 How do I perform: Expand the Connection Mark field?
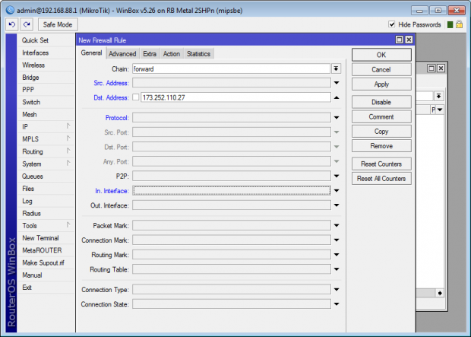point(337,240)
